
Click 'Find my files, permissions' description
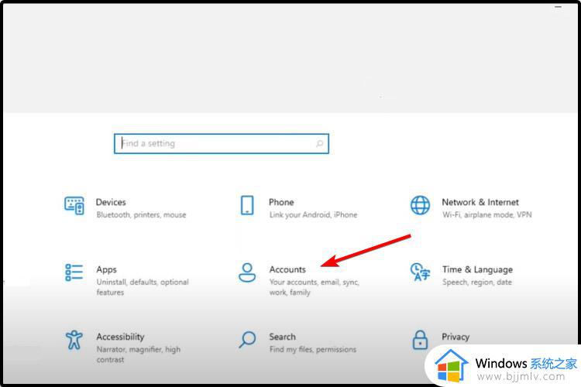click(x=313, y=349)
